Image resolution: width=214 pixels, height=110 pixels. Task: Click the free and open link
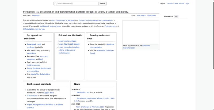click(x=55, y=26)
